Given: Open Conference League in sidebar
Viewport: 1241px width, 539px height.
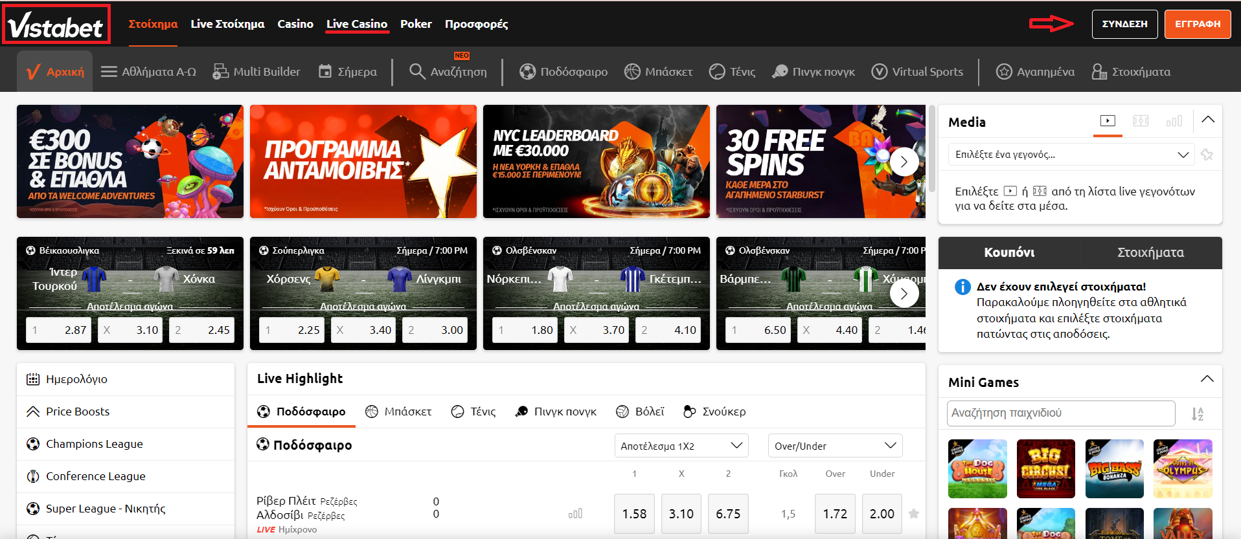Looking at the screenshot, I should [126, 476].
